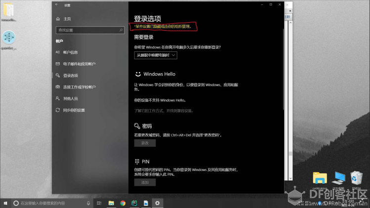Image resolution: width=370 pixels, height=208 pixels.
Task: Click scroll up arrow in background window
Action: (290, 23)
